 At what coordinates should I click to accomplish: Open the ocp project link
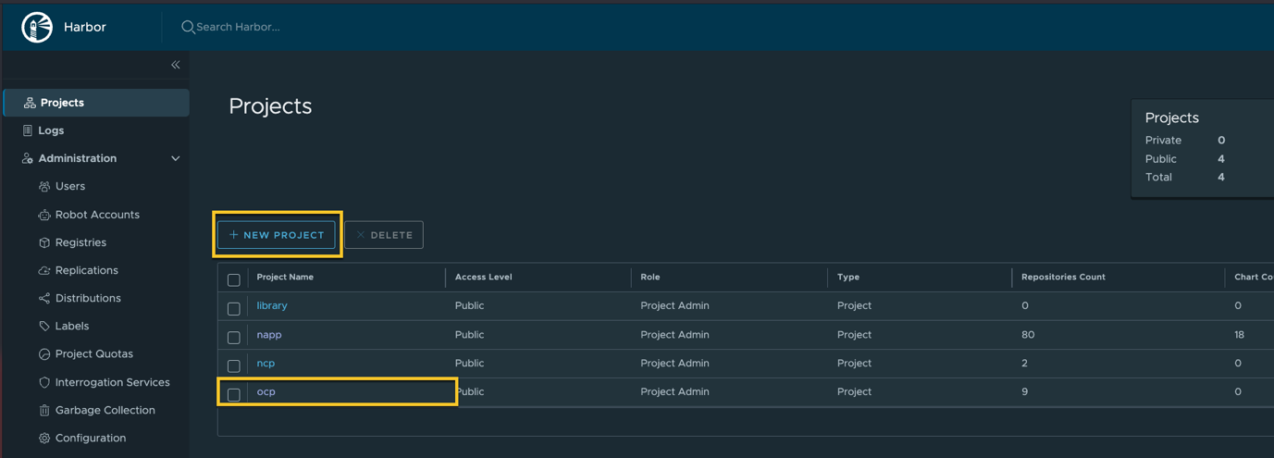266,391
